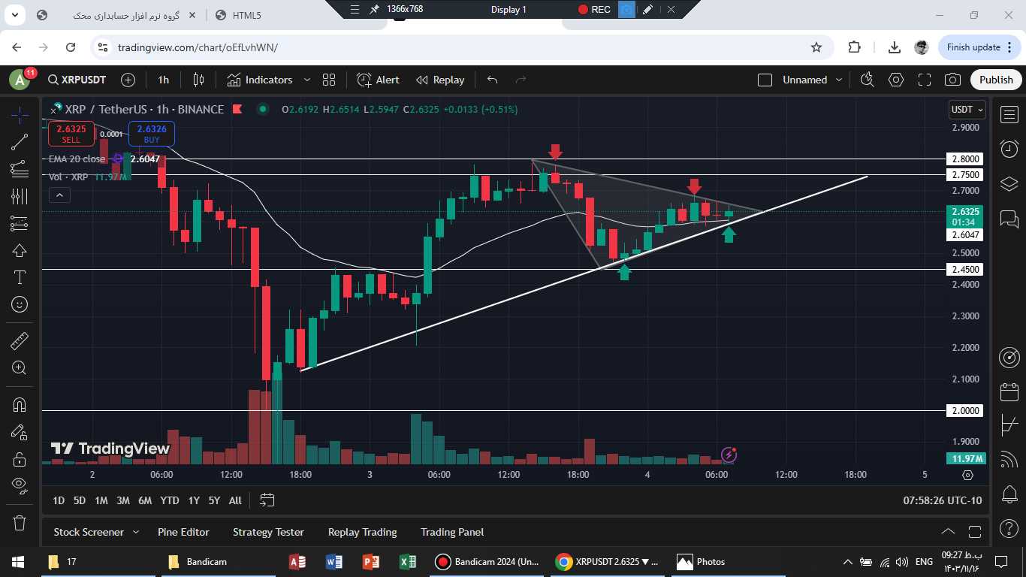Toggle hide all drawings eye icon

click(x=20, y=486)
